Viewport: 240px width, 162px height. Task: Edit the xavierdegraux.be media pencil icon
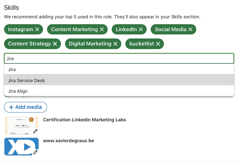[35, 152]
